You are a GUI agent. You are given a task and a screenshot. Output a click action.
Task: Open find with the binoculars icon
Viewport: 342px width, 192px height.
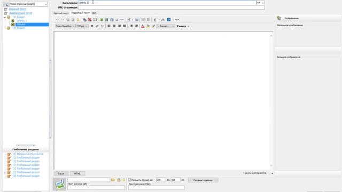point(163,20)
